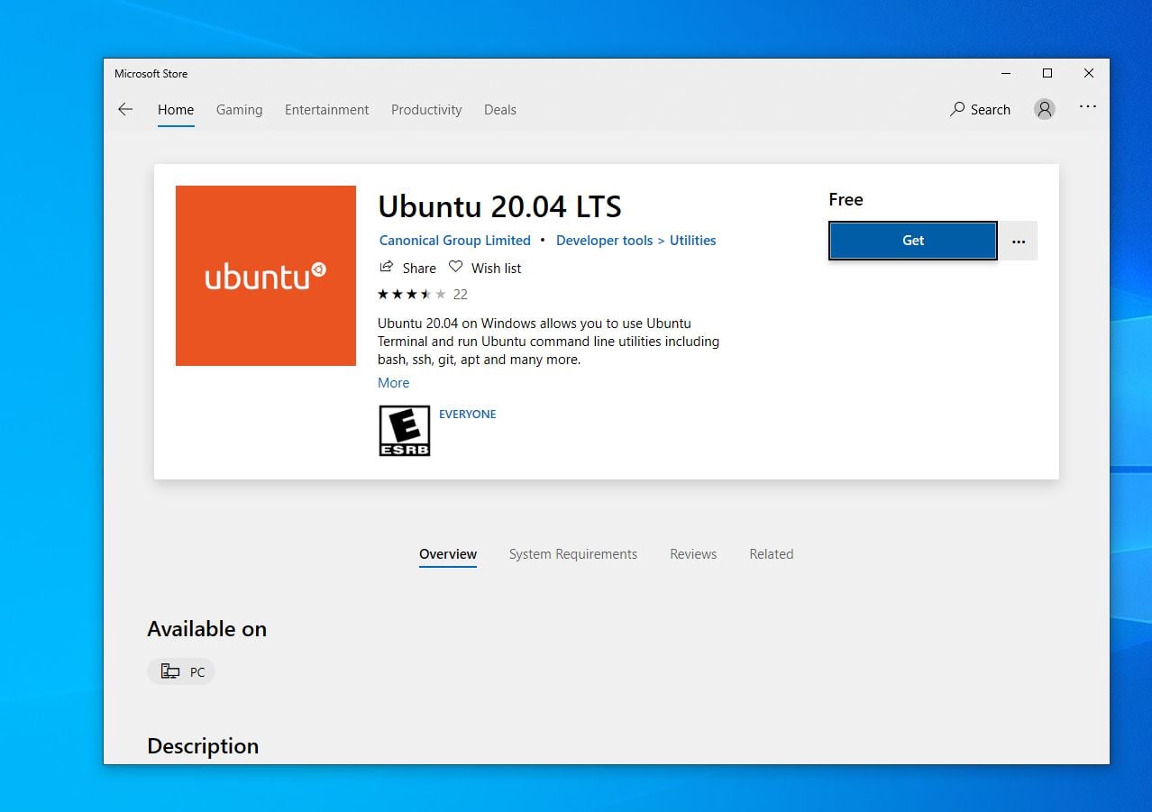This screenshot has height=812, width=1152.
Task: Show the Related tab
Action: coord(772,554)
